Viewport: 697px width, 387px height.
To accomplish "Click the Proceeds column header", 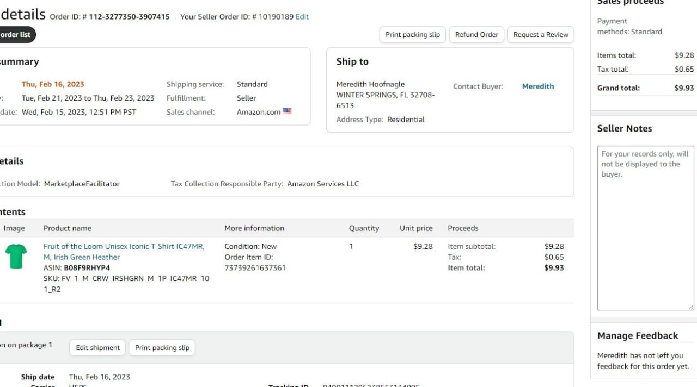I will (463, 228).
